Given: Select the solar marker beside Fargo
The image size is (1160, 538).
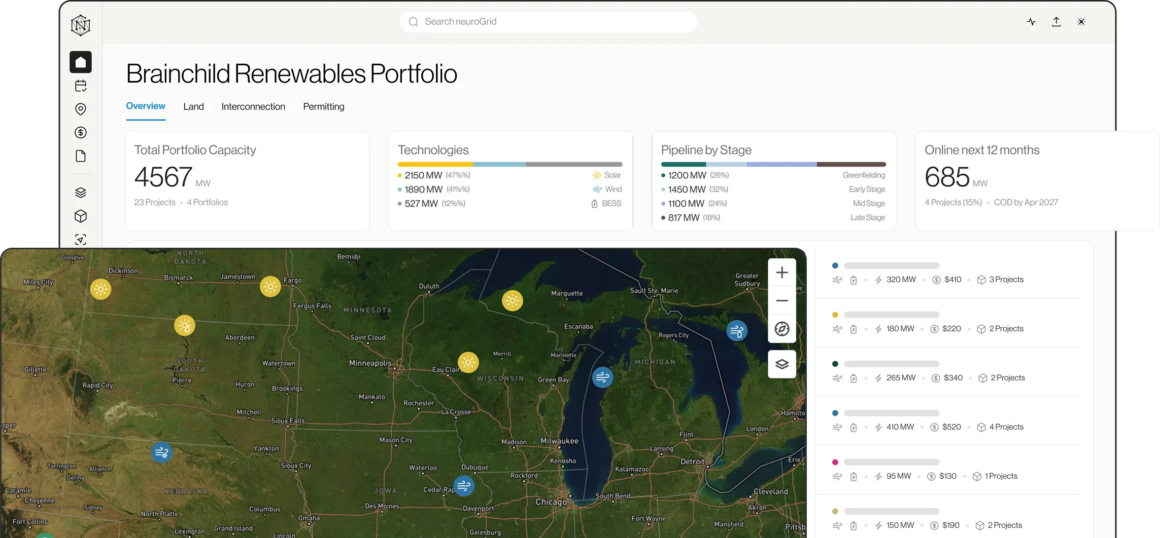Looking at the screenshot, I should pos(270,287).
